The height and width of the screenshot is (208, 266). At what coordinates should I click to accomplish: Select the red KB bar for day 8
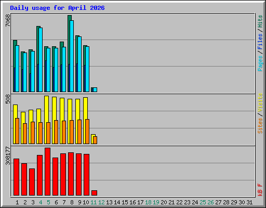click(x=71, y=174)
